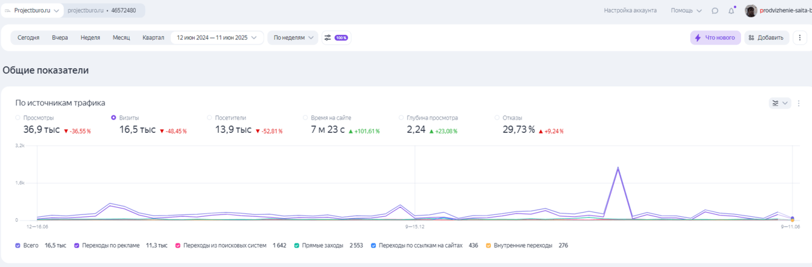Uncheck the Переходы по рекламе series
812x267 pixels.
point(77,246)
